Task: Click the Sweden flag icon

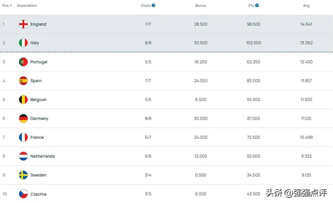Action: click(x=23, y=175)
